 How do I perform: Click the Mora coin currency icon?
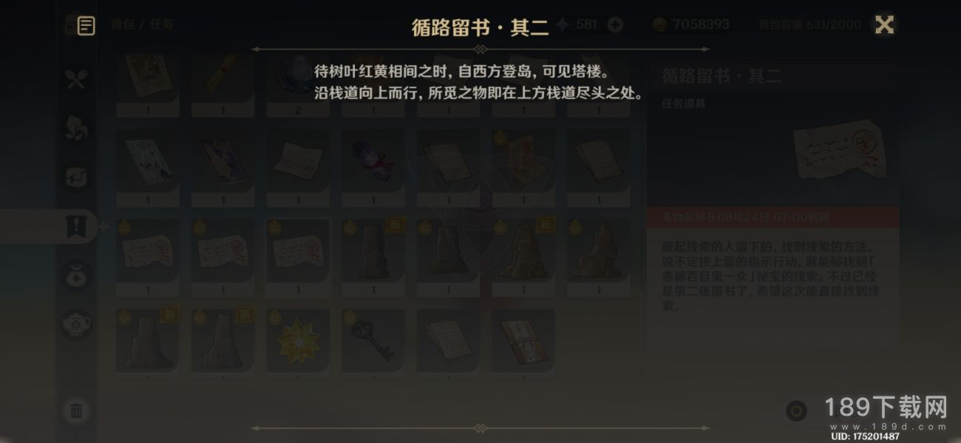pos(659,24)
